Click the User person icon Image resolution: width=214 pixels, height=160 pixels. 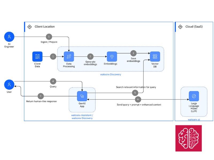click(9, 85)
